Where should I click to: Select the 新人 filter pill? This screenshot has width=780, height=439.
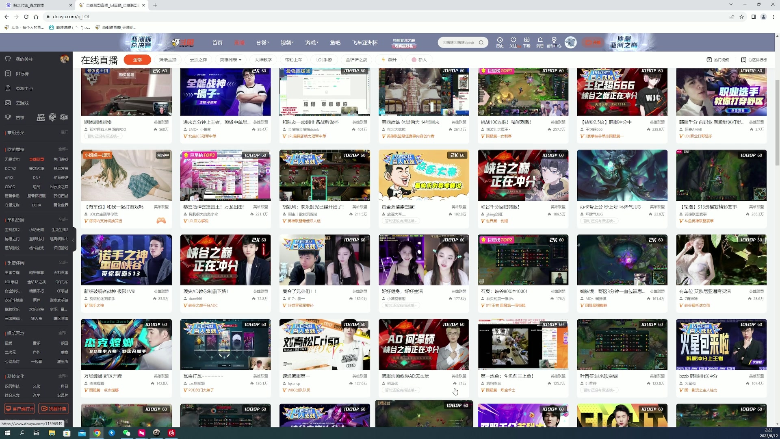tap(419, 60)
